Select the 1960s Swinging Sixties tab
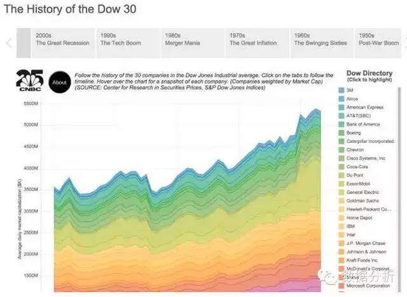Image resolution: width=407 pixels, height=297 pixels. coord(321,40)
